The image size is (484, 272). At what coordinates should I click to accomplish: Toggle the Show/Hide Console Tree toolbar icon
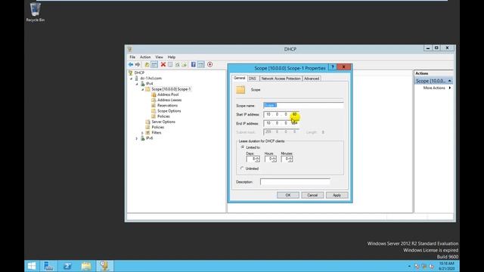coord(154,64)
